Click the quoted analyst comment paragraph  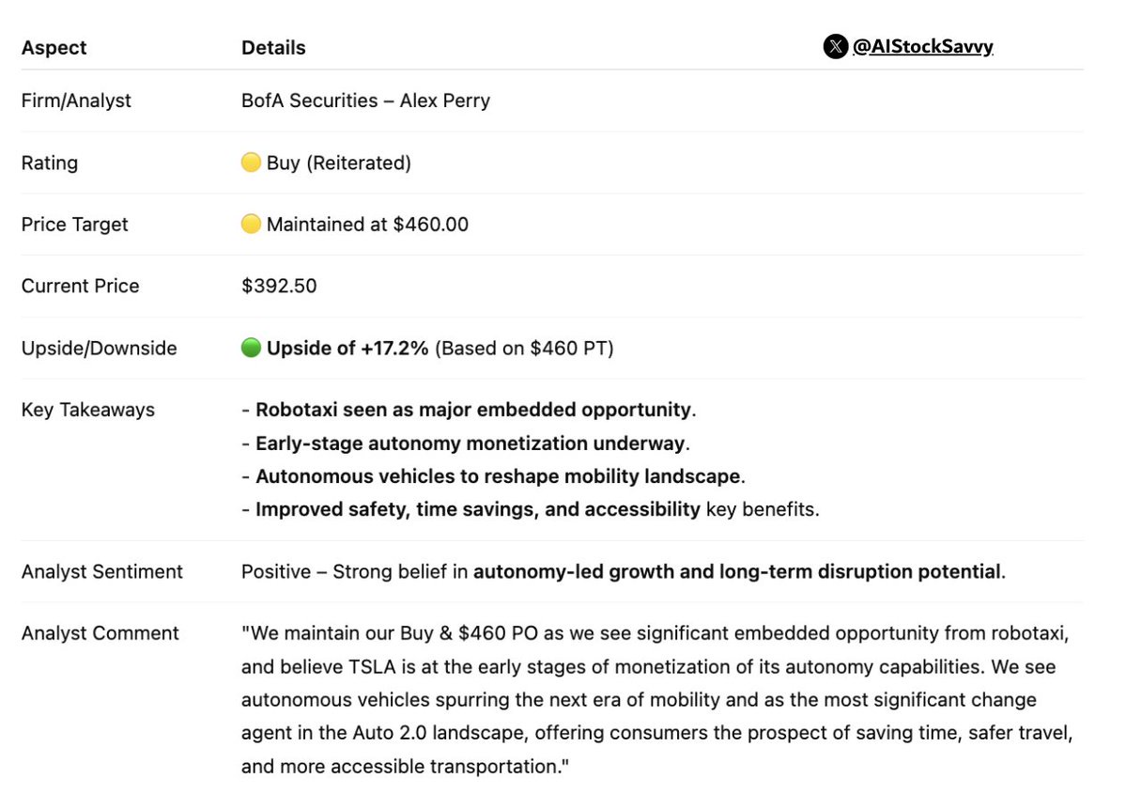tap(648, 700)
